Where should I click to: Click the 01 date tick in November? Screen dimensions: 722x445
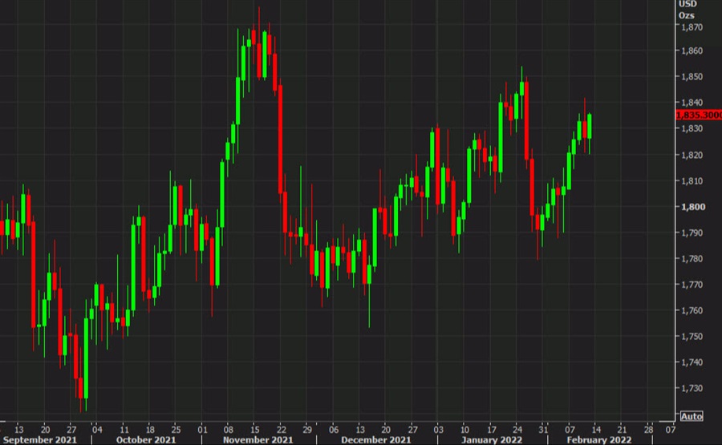[x=202, y=430]
